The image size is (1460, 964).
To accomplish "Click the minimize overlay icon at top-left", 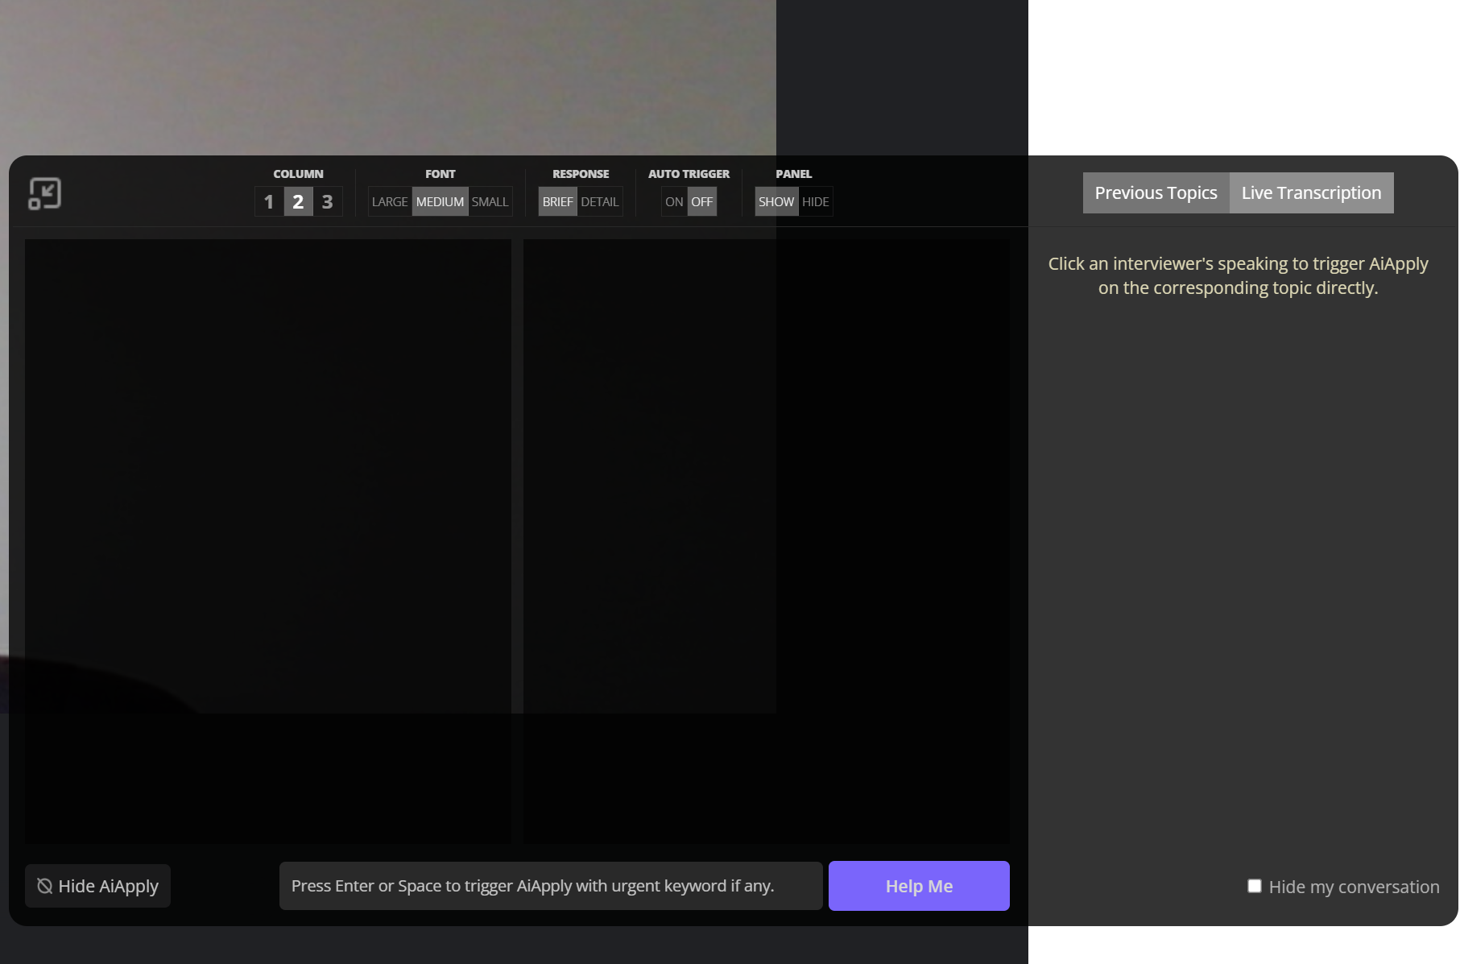I will (x=45, y=193).
